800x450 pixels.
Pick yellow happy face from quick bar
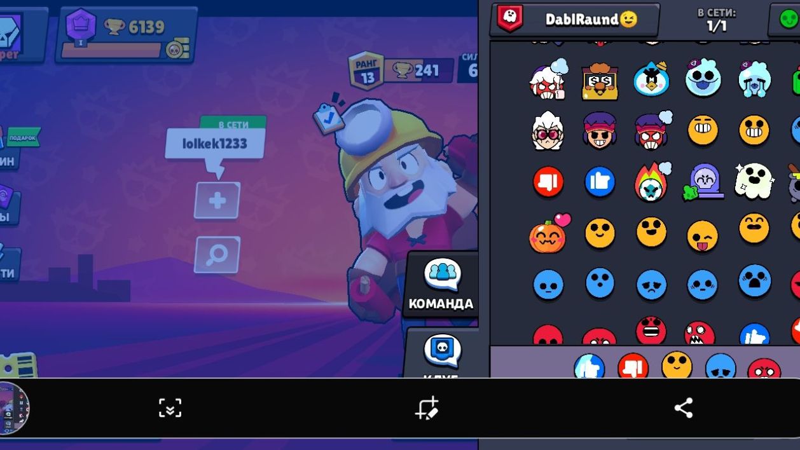pos(677,365)
